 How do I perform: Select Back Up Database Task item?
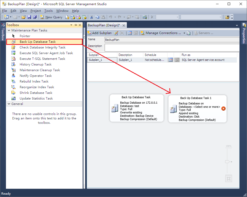pos(44,42)
